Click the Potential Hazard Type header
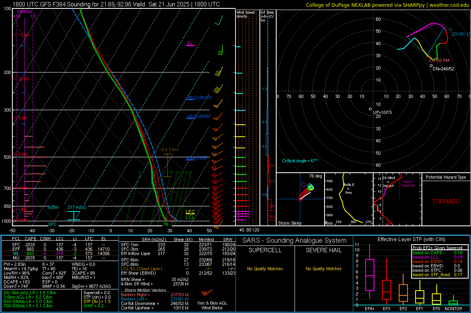The height and width of the screenshot is (313, 471). (x=446, y=177)
